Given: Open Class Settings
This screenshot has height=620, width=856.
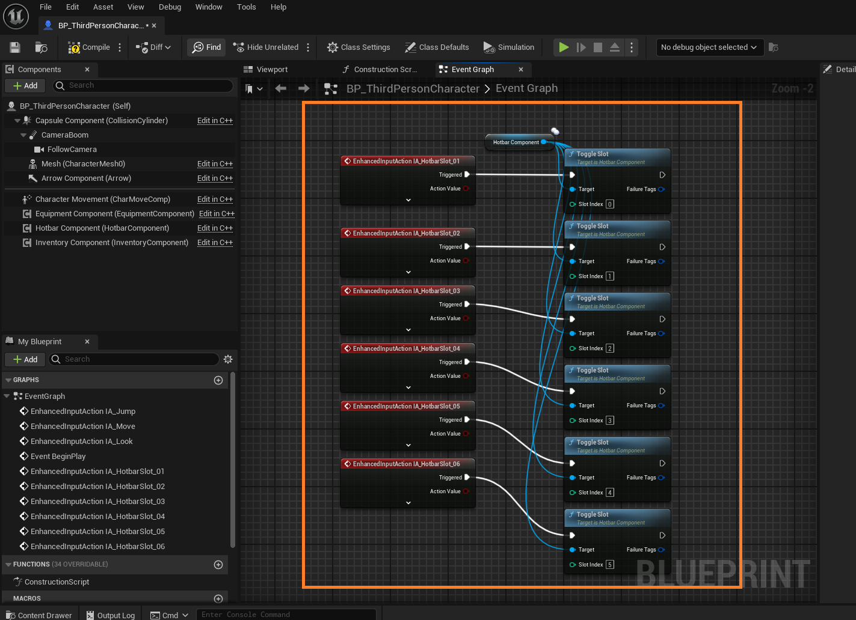Looking at the screenshot, I should point(359,47).
